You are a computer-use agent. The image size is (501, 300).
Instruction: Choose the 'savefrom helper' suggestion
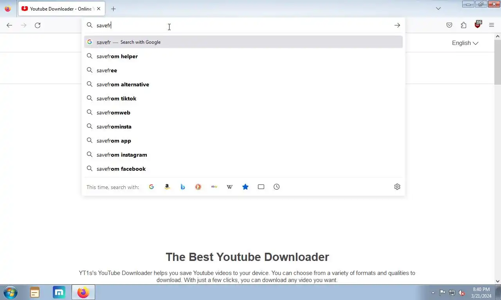[243, 56]
